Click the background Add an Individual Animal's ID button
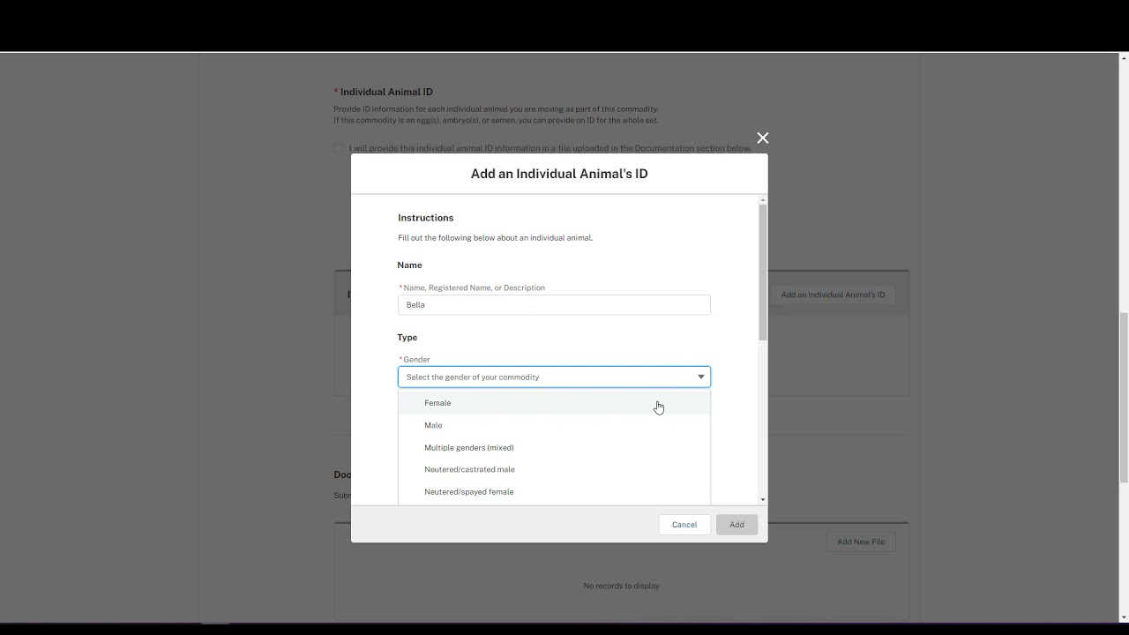The height and width of the screenshot is (635, 1129). pyautogui.click(x=833, y=295)
